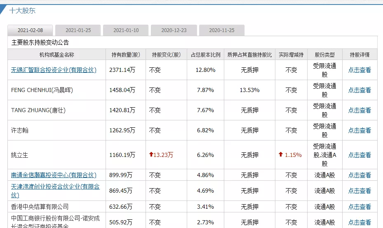This screenshot has height=228, width=383.
Task: Click the holding value 632.66万
Action: (121, 207)
